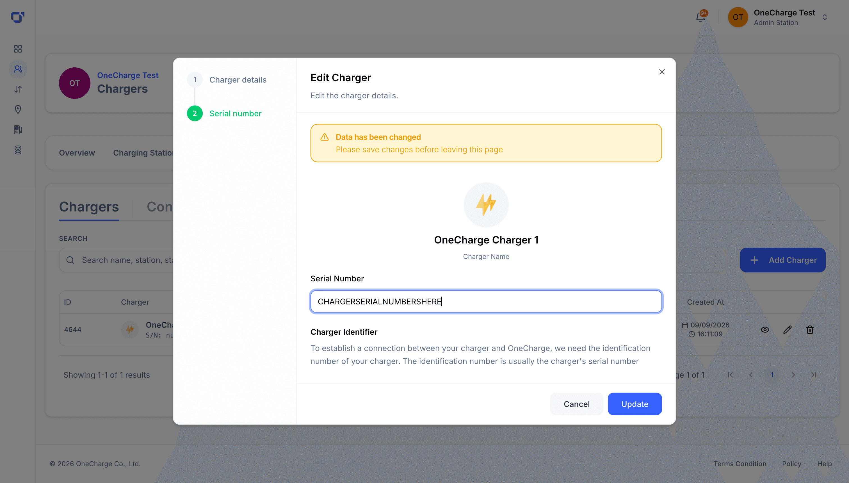The height and width of the screenshot is (483, 849).
Task: Click the ID column header
Action: click(68, 302)
